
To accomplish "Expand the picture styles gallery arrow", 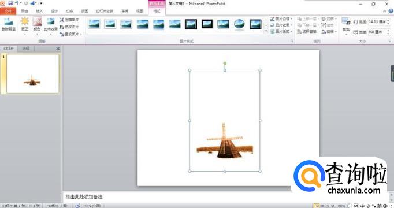I will point(266,31).
